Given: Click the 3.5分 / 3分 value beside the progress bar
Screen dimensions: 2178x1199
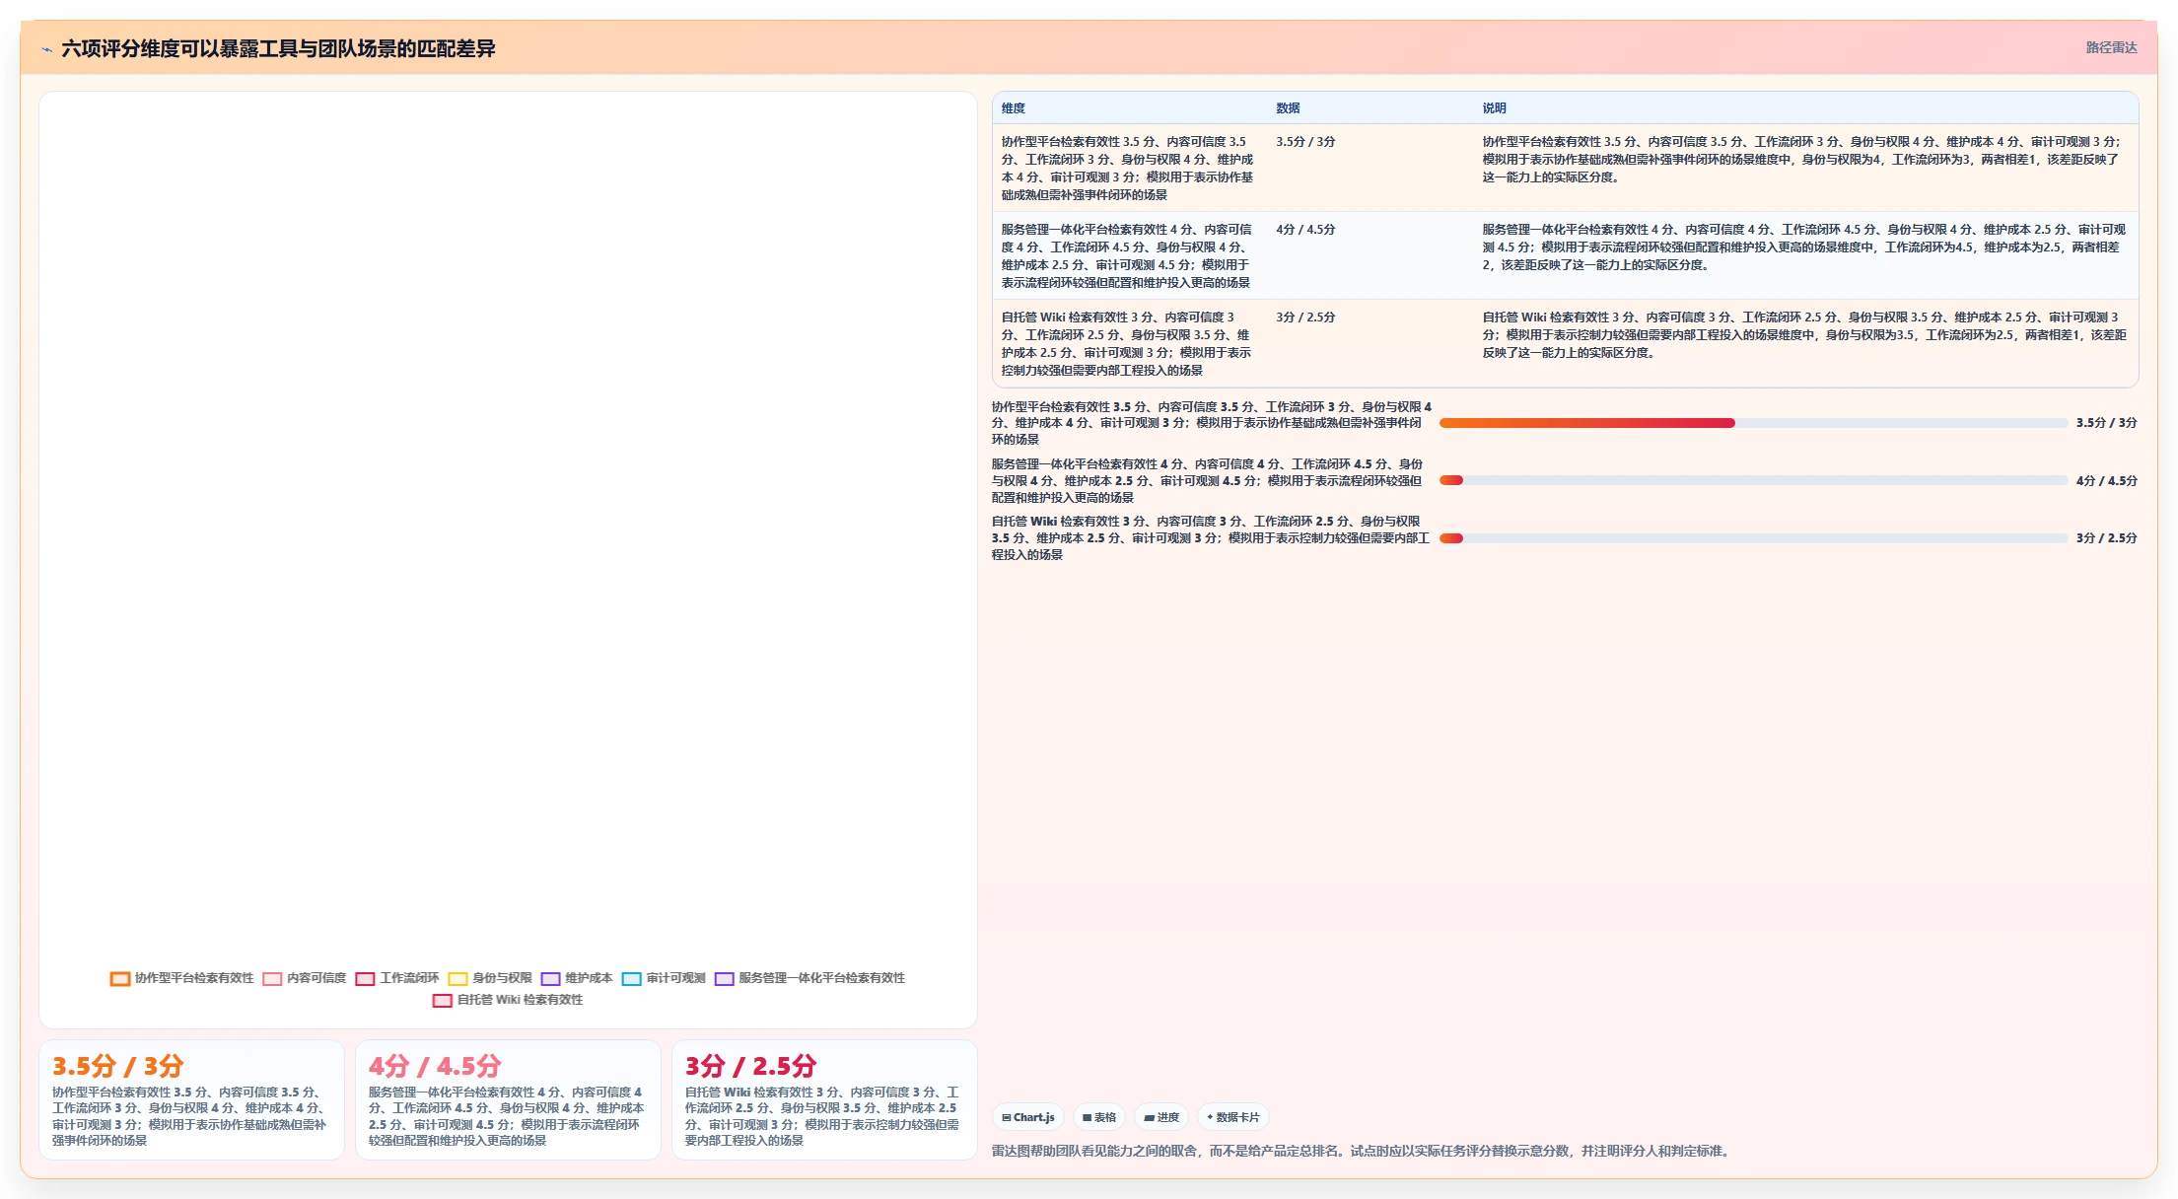Looking at the screenshot, I should click(2106, 423).
